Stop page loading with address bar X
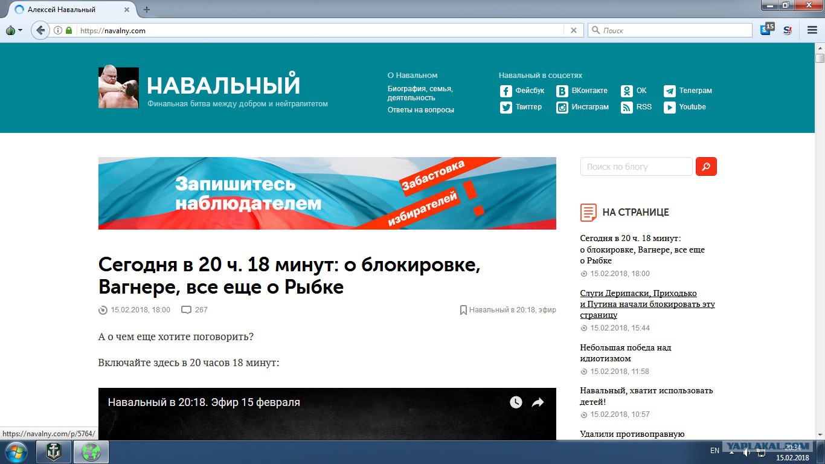 574,30
